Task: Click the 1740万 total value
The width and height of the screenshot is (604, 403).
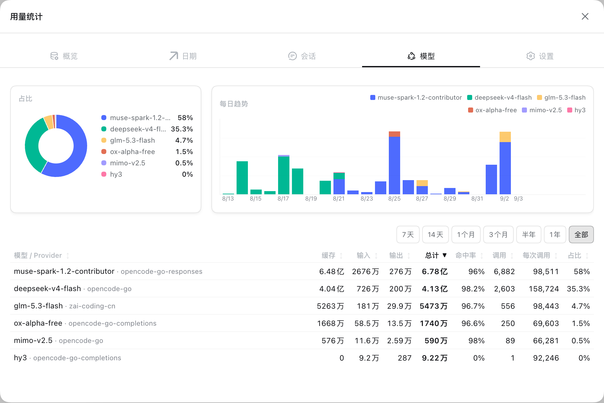Action: pyautogui.click(x=433, y=323)
